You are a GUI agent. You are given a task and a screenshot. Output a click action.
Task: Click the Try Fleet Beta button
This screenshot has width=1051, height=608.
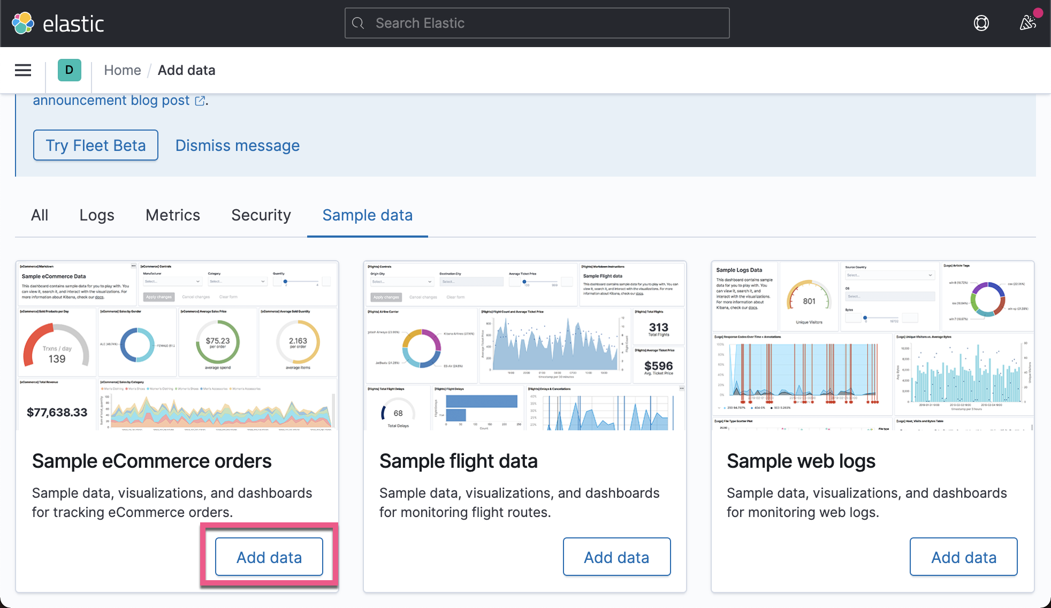click(95, 145)
